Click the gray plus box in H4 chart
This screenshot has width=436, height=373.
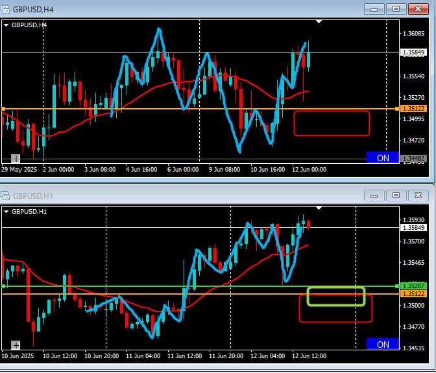coord(16,159)
